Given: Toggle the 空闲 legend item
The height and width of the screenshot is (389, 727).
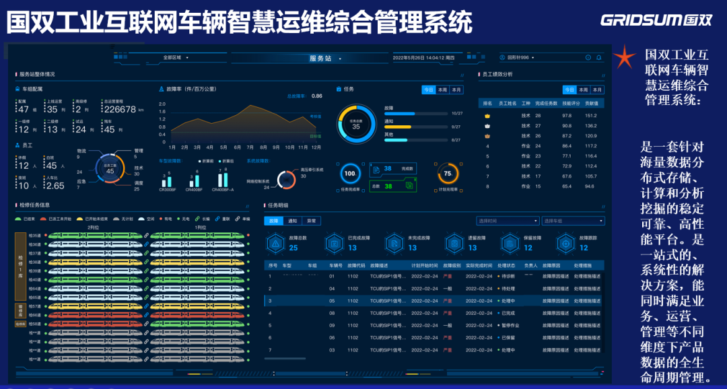Looking at the screenshot, I should click(x=147, y=219).
